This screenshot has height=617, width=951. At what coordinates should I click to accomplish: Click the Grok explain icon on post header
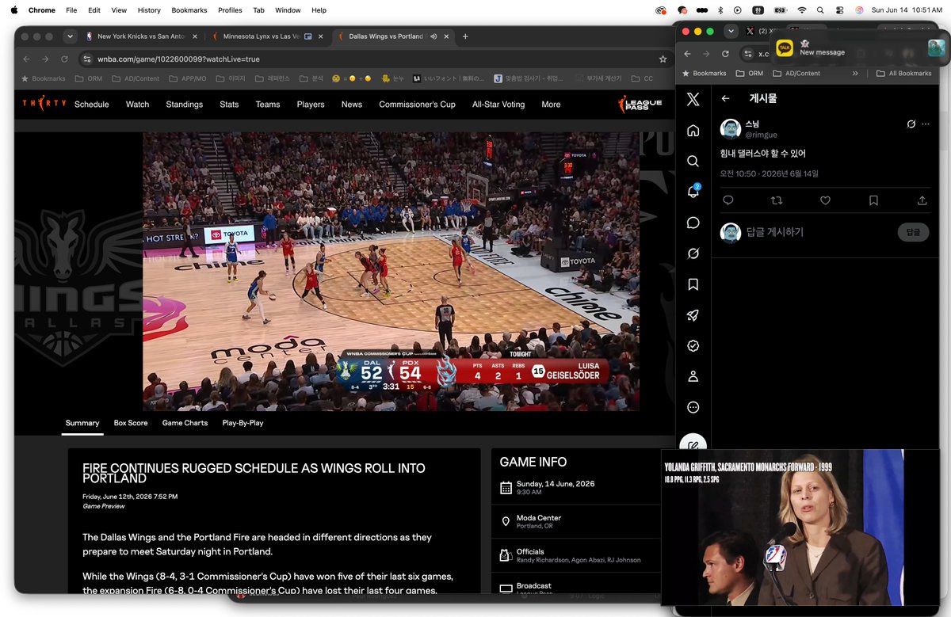coord(911,124)
